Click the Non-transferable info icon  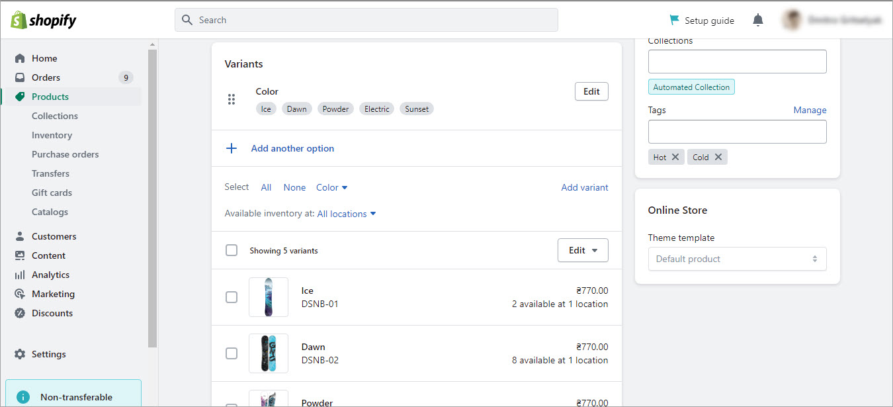coord(23,397)
